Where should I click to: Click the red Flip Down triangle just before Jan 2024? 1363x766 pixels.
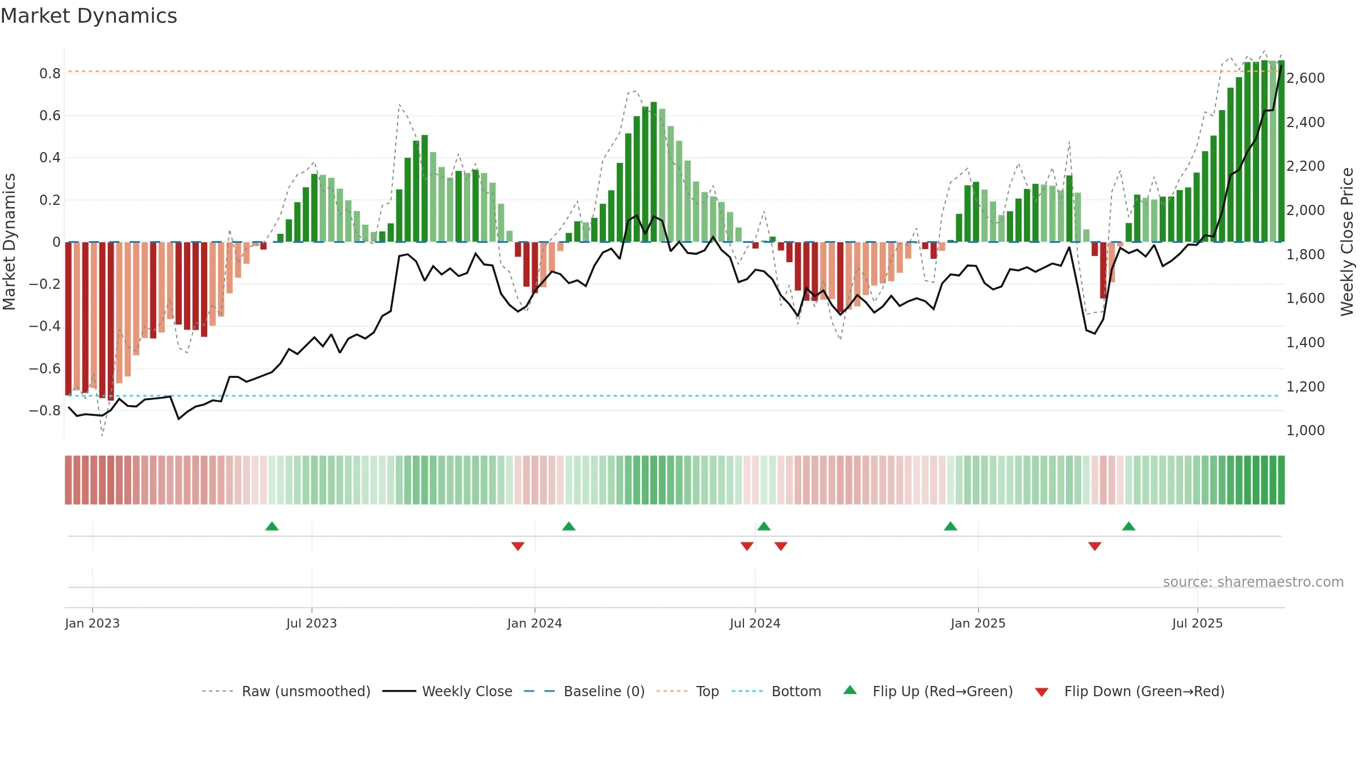pos(518,546)
